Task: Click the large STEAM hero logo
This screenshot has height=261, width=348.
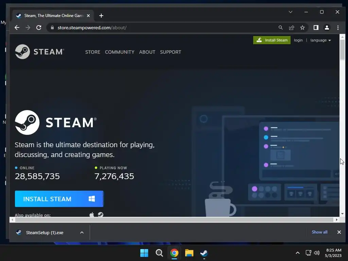Action: [x=56, y=122]
